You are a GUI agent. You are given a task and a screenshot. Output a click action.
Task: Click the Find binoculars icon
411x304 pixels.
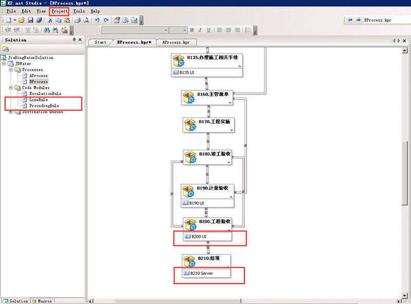tap(47, 30)
